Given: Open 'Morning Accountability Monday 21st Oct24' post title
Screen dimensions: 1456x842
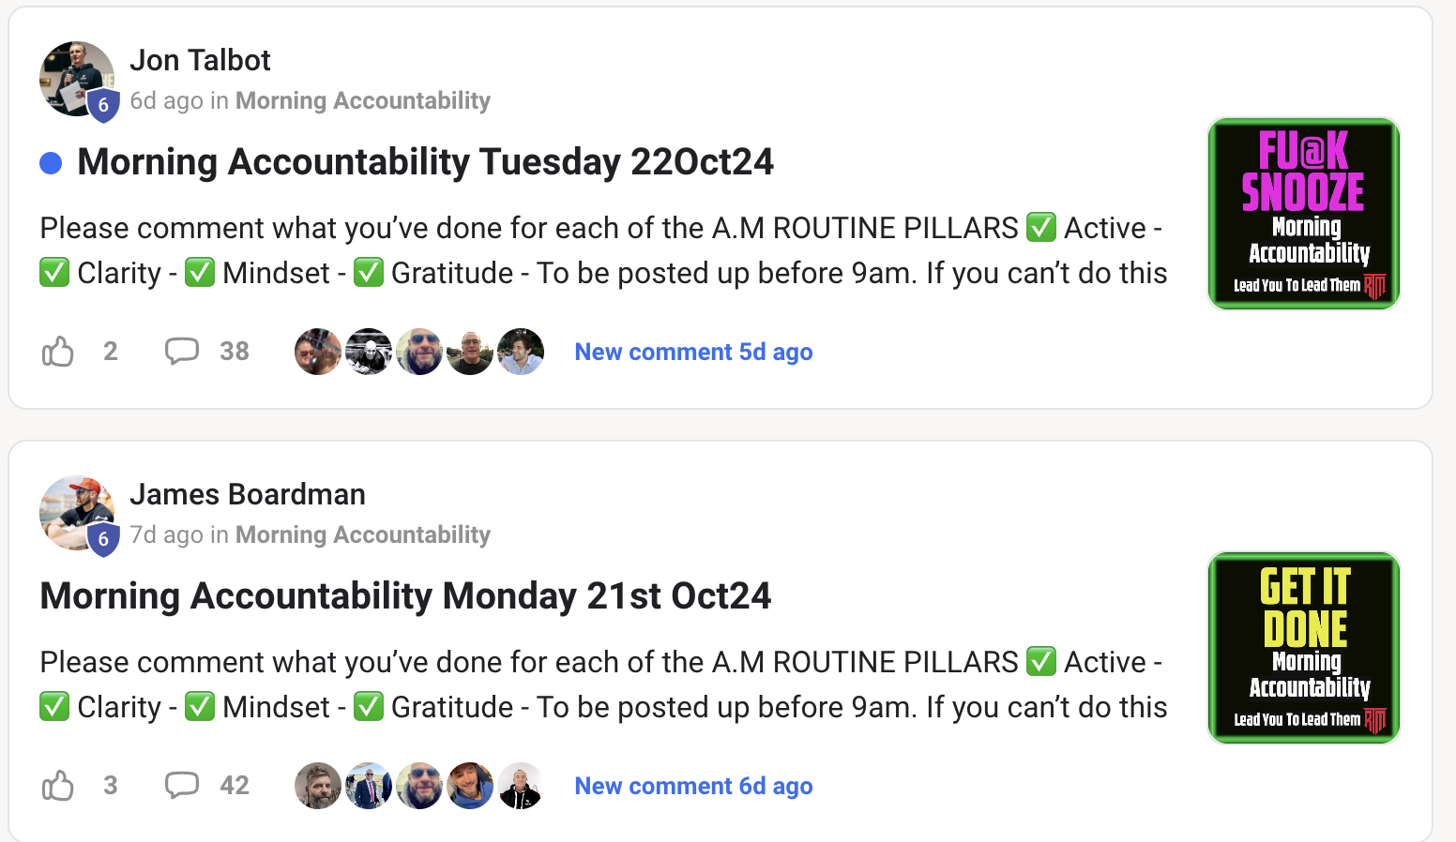Looking at the screenshot, I should coord(405,596).
